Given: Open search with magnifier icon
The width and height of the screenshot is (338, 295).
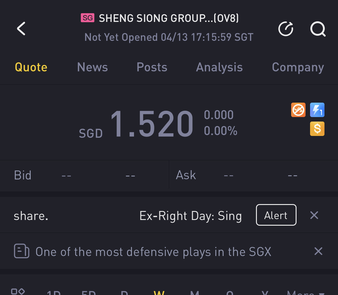Looking at the screenshot, I should [x=318, y=29].
